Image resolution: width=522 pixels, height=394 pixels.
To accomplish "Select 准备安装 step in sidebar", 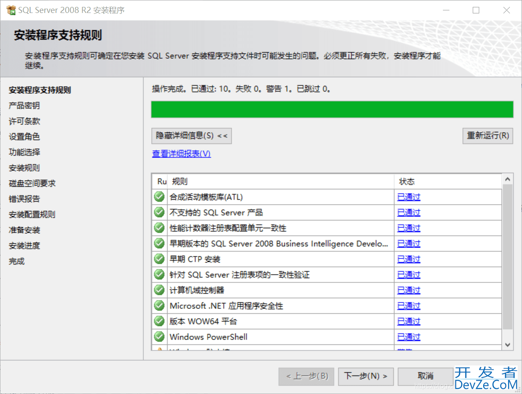I will click(x=24, y=230).
